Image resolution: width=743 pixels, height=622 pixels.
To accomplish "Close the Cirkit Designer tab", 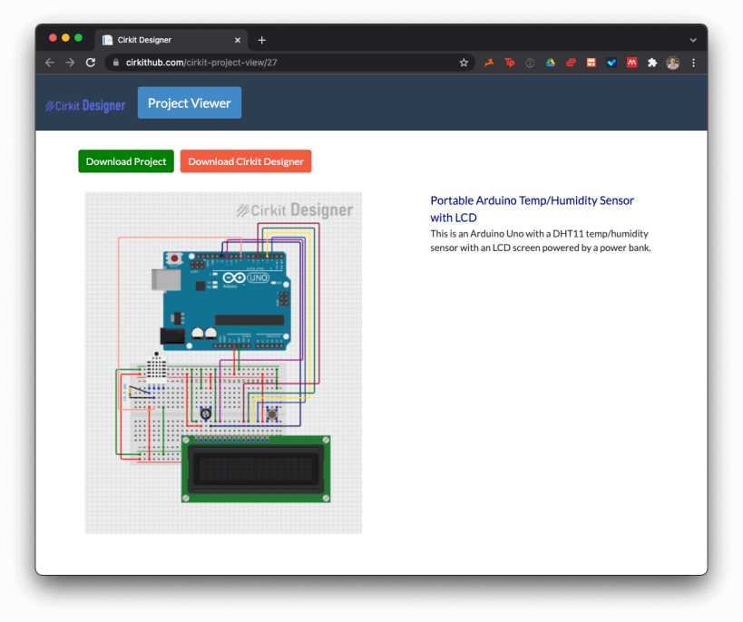I will [x=238, y=40].
